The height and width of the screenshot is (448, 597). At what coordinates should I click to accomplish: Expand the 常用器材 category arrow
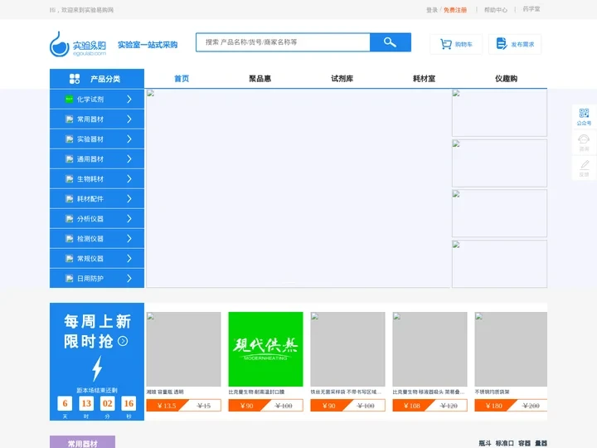(129, 119)
